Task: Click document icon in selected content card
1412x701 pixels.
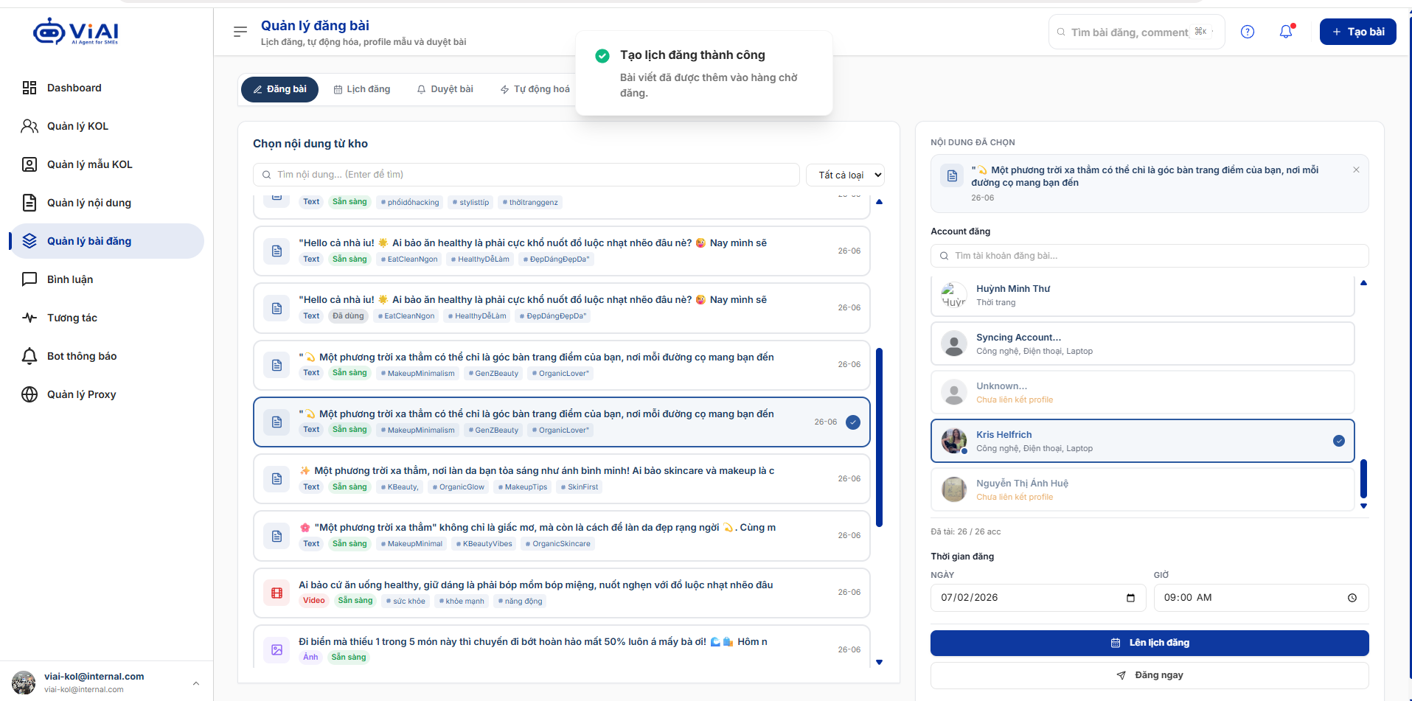Action: click(x=952, y=175)
